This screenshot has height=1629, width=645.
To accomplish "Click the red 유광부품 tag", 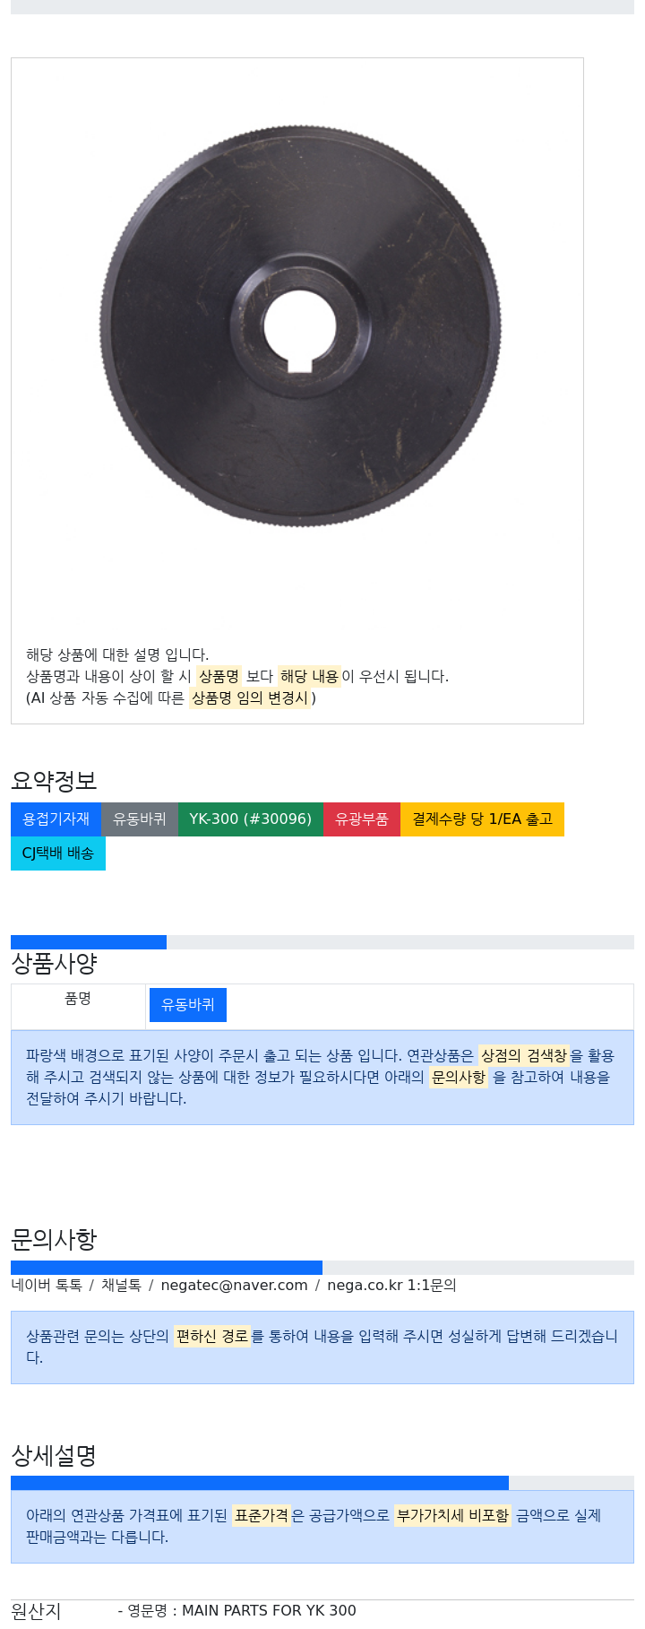I will pos(361,819).
